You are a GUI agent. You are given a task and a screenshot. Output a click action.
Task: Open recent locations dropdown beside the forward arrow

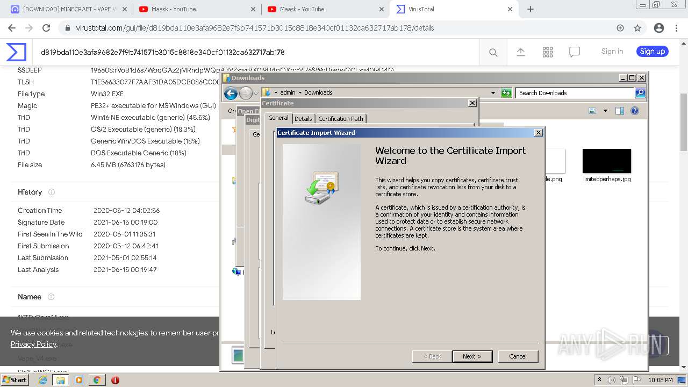tap(256, 94)
